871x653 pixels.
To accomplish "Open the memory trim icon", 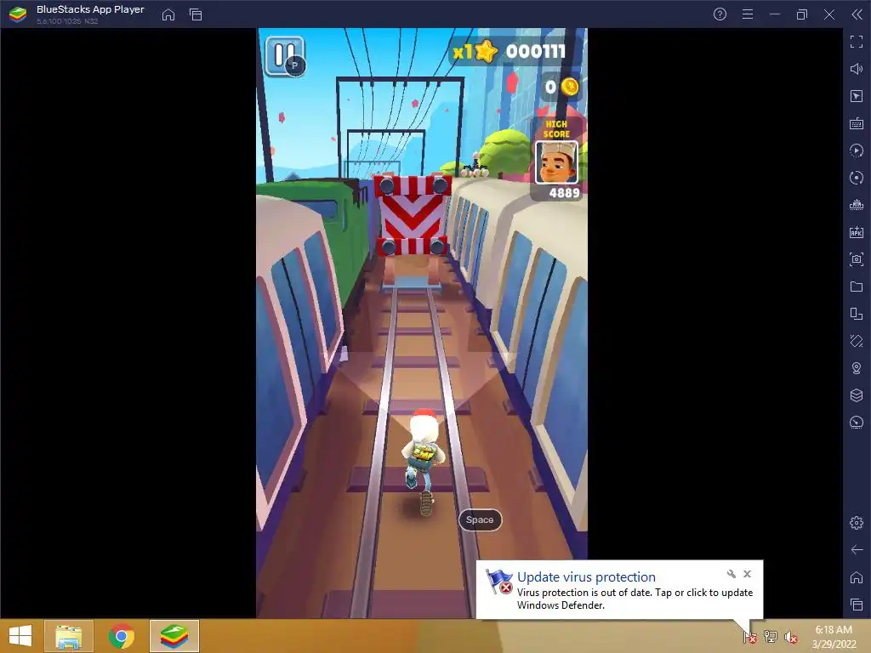I will click(x=857, y=205).
